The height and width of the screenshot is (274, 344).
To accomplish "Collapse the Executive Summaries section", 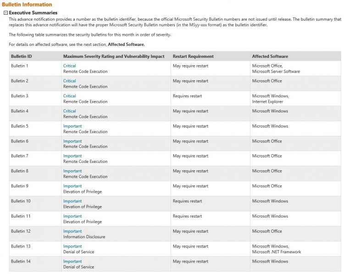I will tap(6, 13).
